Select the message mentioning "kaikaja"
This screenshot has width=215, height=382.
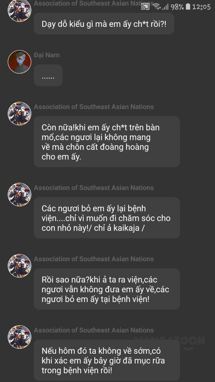tap(107, 218)
